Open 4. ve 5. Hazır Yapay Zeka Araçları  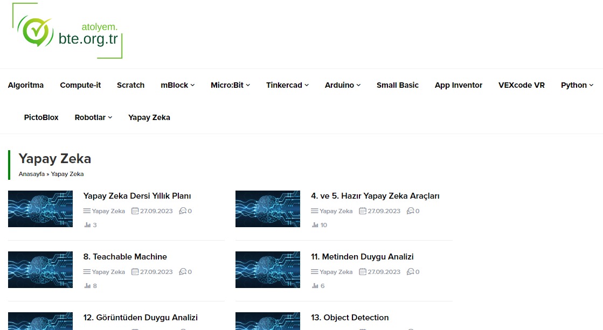click(375, 195)
